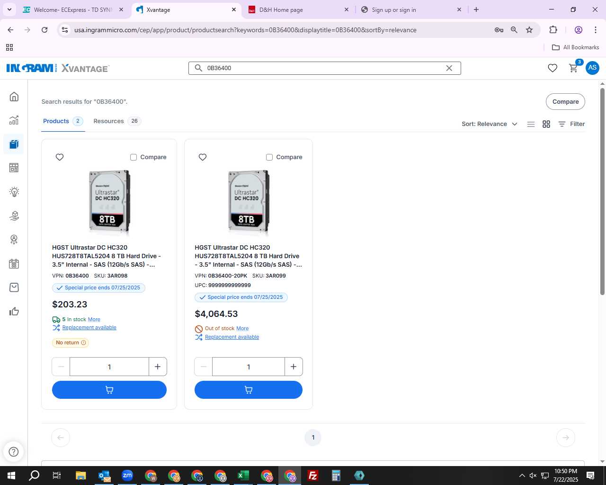Open a new browser tab
The height and width of the screenshot is (485, 606).
[x=476, y=9]
